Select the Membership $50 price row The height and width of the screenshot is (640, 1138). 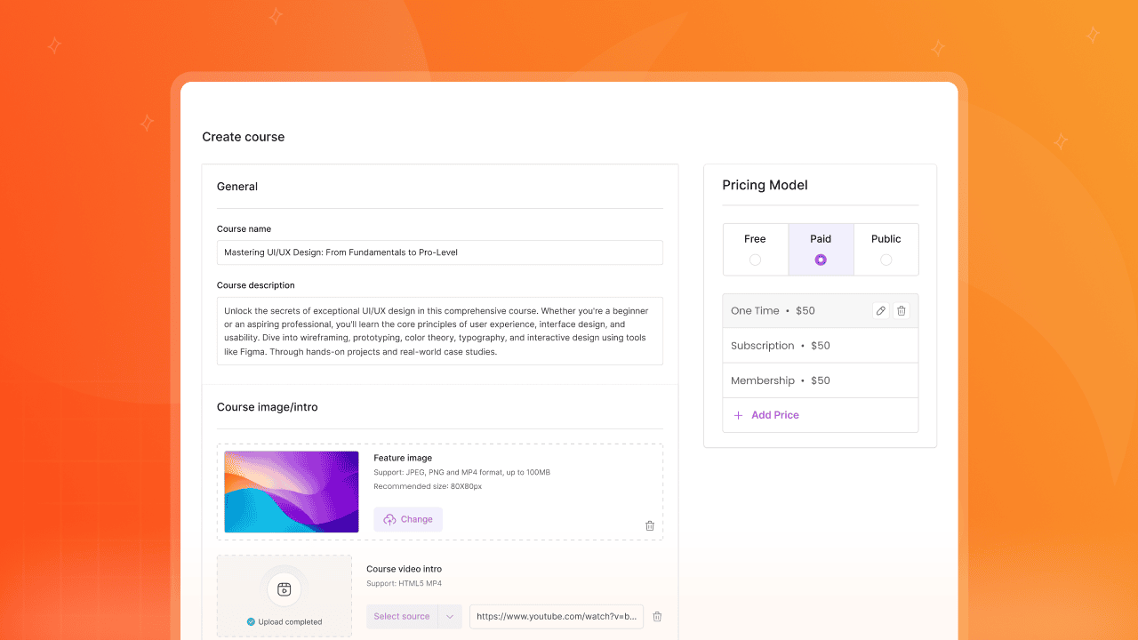[820, 380]
